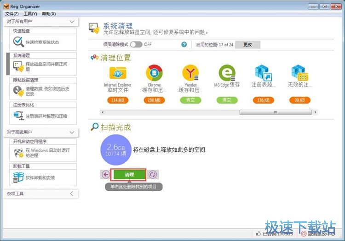Select the invalid registry entries cube icon
The image size is (345, 241).
pos(299,73)
